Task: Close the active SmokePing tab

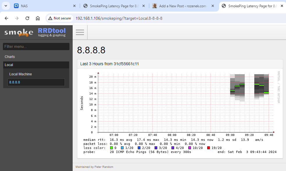Action: (x=282, y=6)
